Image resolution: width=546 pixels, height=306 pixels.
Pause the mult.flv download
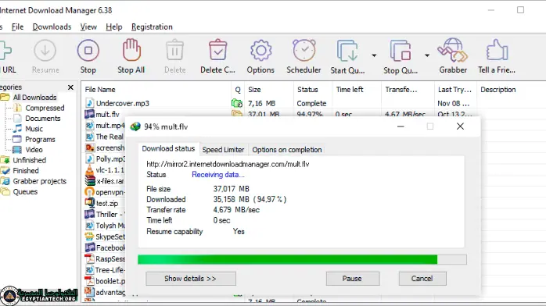click(x=352, y=279)
